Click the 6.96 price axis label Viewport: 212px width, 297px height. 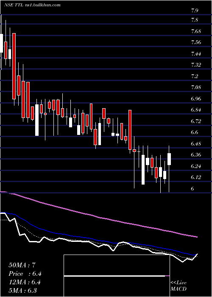pyautogui.click(x=196, y=99)
